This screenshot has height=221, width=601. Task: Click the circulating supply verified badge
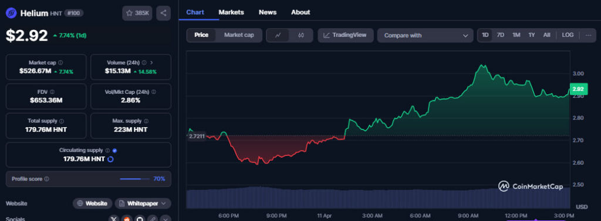(x=115, y=151)
